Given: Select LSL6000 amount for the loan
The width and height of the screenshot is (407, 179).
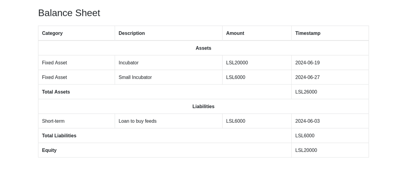Looking at the screenshot, I should [x=235, y=121].
